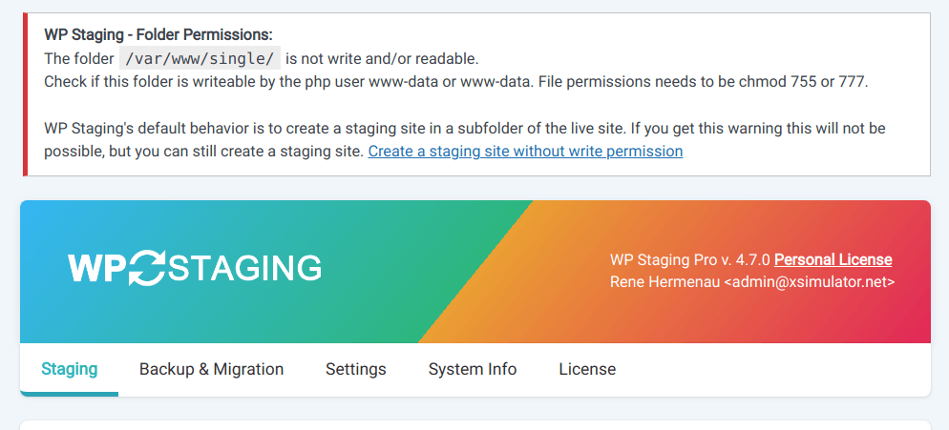The height and width of the screenshot is (430, 949).
Task: Follow the Create a staging site without write permission link
Action: [525, 152]
